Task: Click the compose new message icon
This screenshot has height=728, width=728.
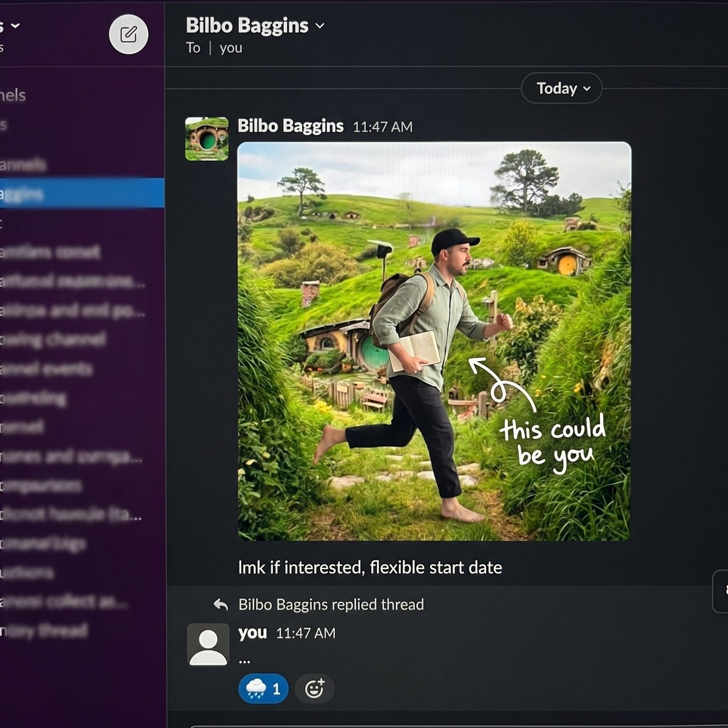Action: coord(129,34)
